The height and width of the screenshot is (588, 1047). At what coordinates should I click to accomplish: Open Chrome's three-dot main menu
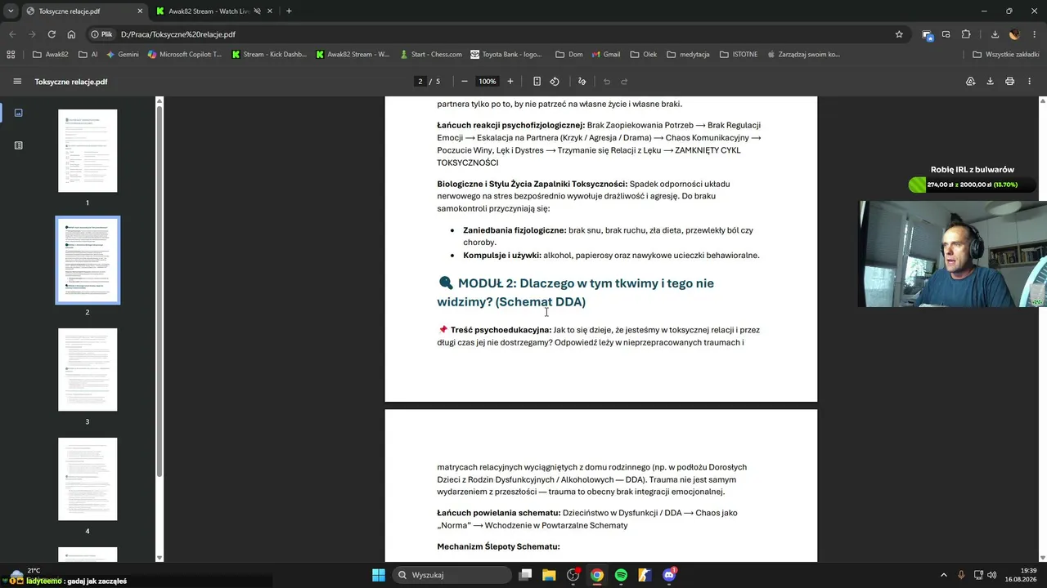coord(1034,34)
